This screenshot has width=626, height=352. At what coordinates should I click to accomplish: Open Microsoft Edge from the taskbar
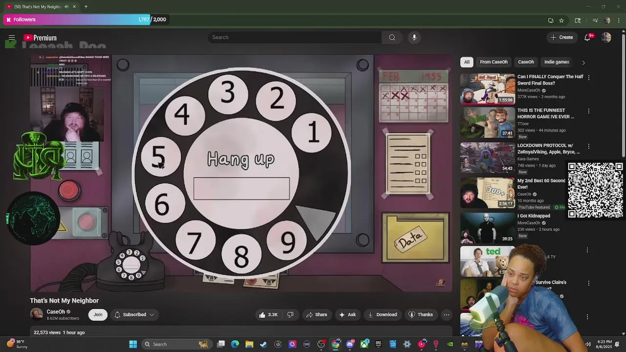[235, 344]
